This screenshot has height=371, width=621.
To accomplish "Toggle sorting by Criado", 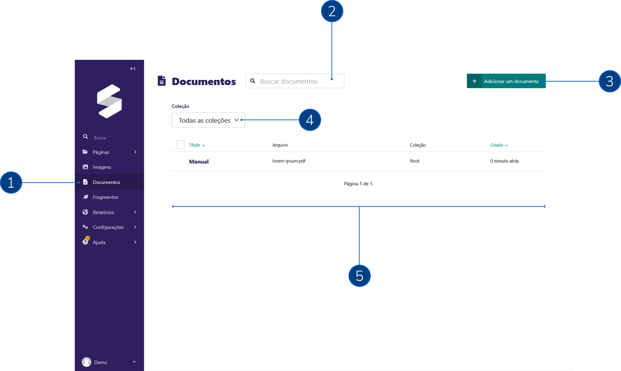I will coord(498,145).
